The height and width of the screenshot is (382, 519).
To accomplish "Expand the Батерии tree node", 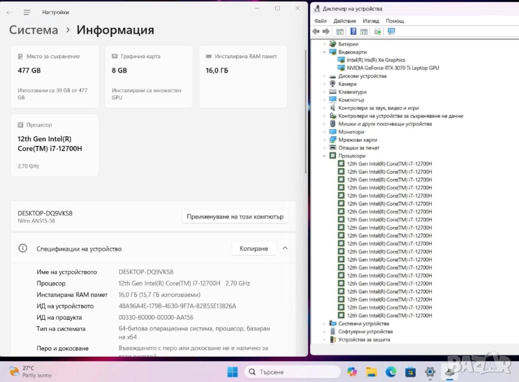I will coord(324,44).
